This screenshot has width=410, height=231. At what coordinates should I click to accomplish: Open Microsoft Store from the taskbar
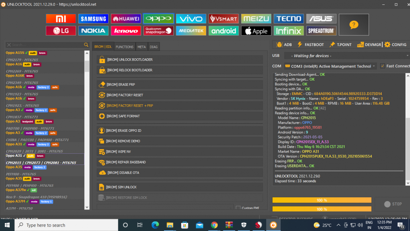coord(184,225)
